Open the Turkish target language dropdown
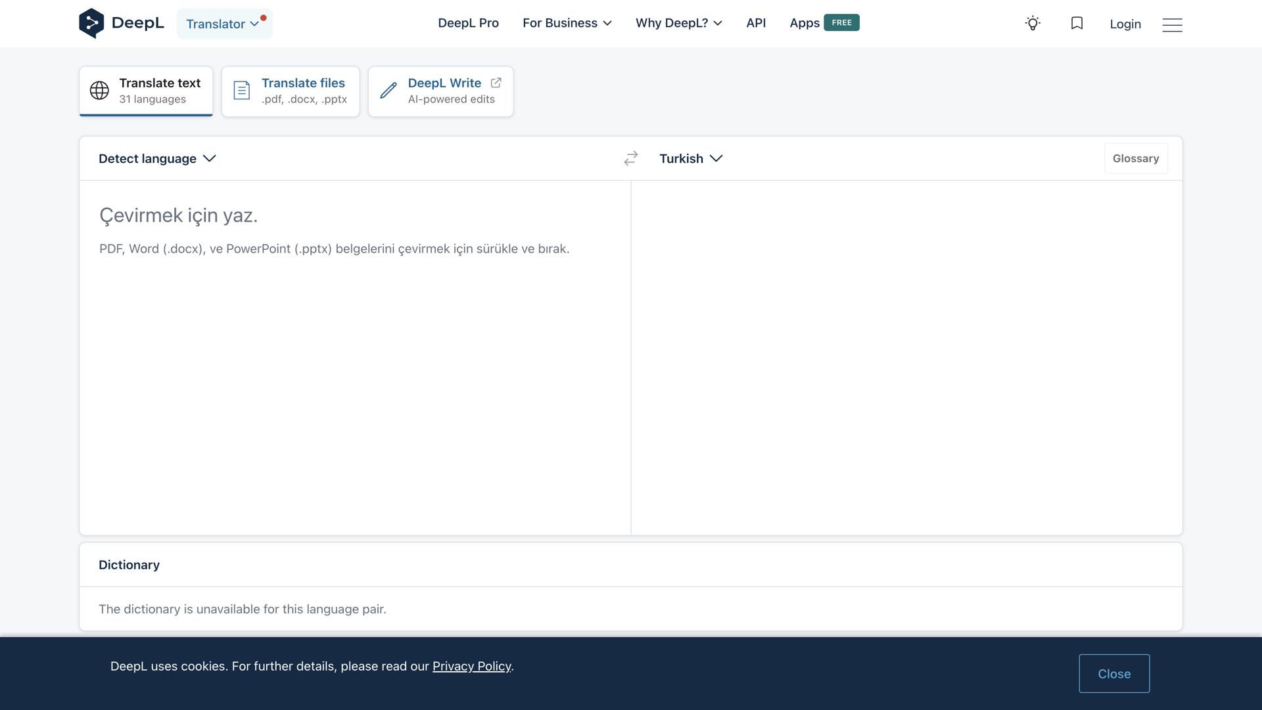This screenshot has width=1262, height=710. 691,158
